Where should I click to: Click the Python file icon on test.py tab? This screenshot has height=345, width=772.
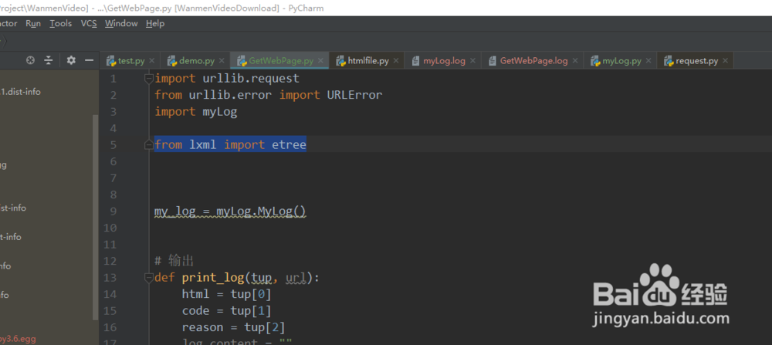pyautogui.click(x=110, y=61)
